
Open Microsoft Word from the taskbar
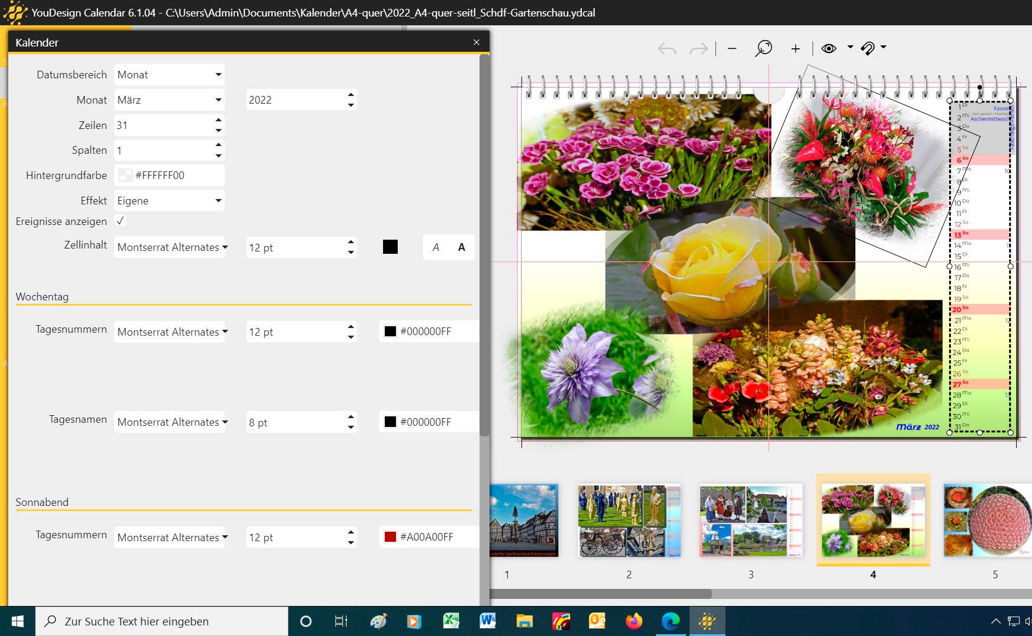pos(487,621)
